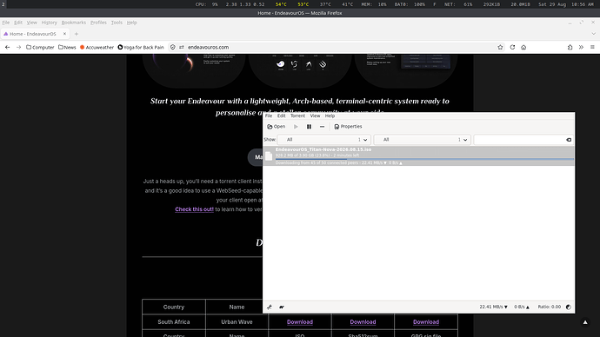The image size is (600, 337).
Task: Select the EndeavourOS_Titan-Nova ISO torrent row
Action: (418, 155)
